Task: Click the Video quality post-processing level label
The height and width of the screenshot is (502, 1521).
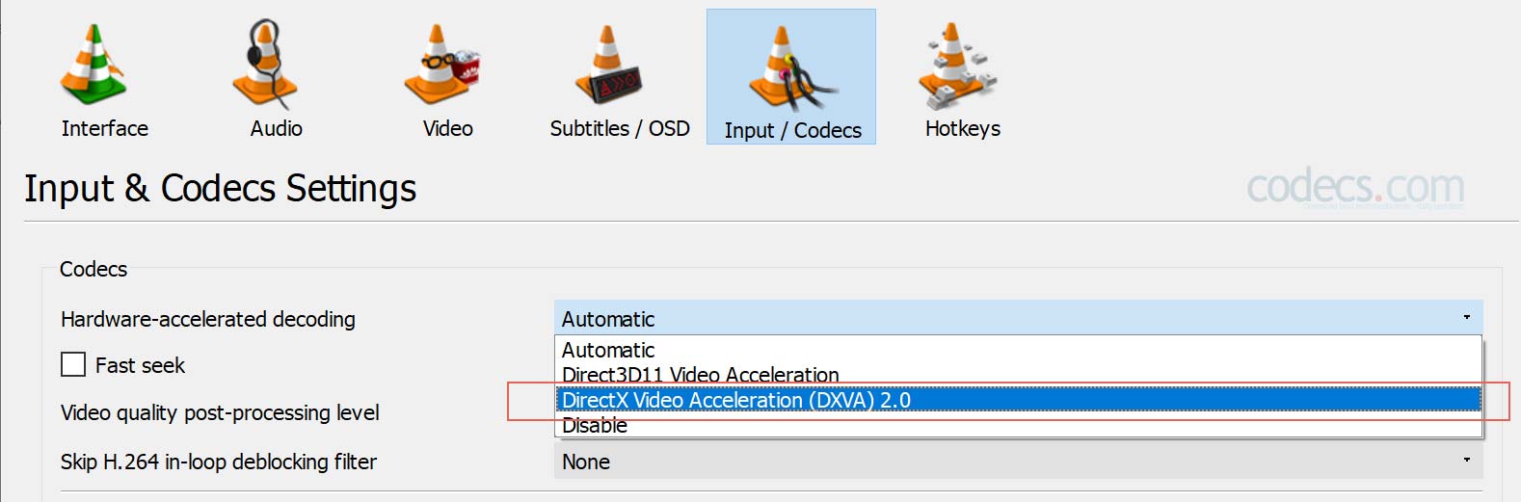Action: coord(220,413)
